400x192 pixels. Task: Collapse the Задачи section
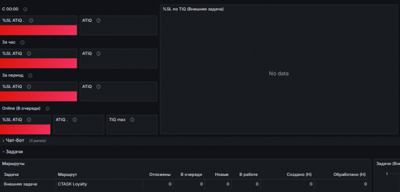click(x=12, y=152)
